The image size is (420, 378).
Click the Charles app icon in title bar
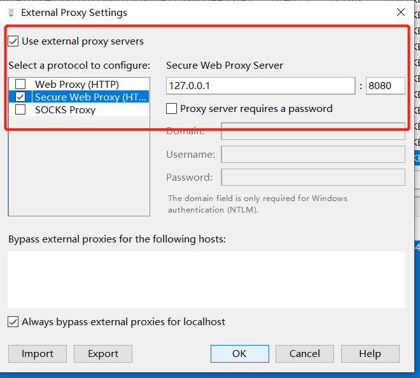11,12
